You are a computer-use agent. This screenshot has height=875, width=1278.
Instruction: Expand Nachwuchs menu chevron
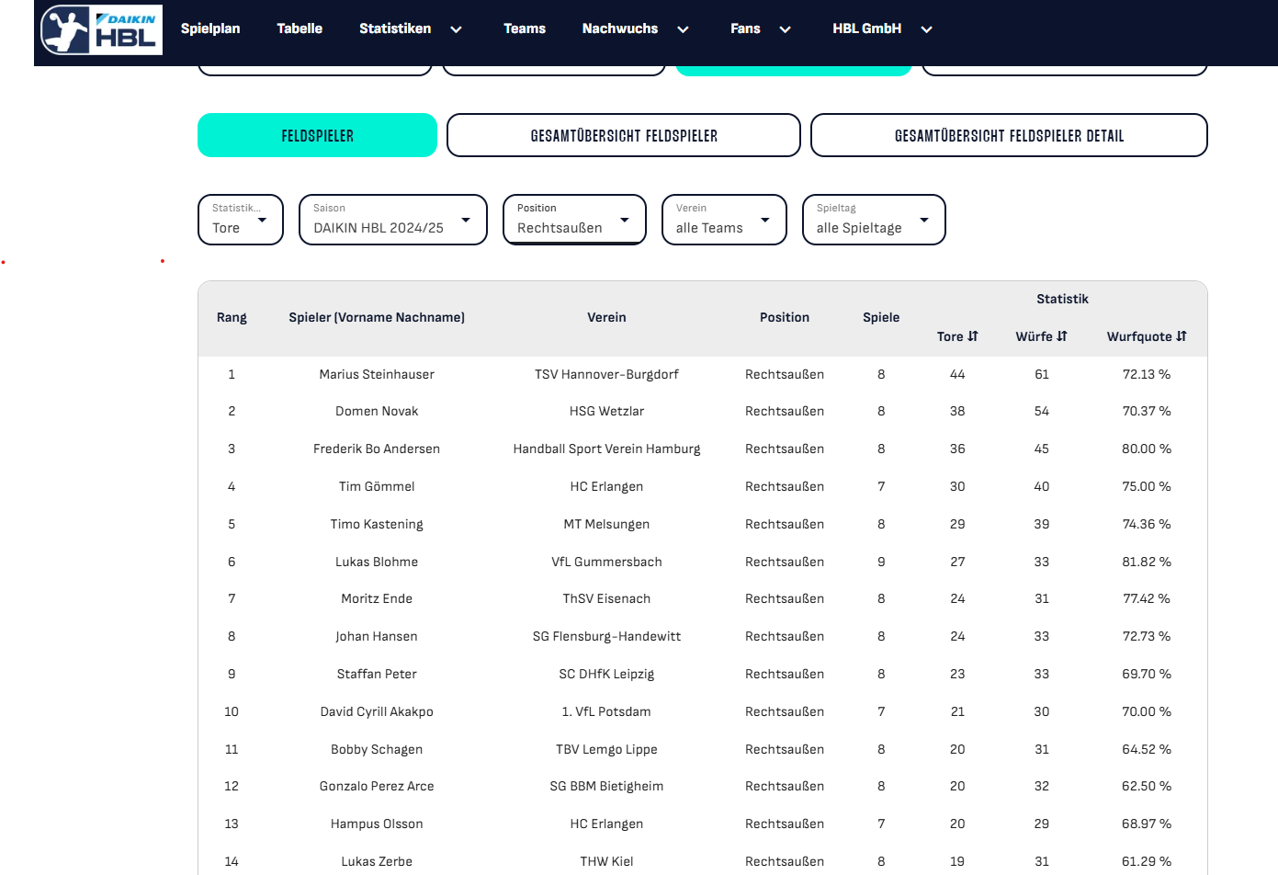tap(683, 29)
